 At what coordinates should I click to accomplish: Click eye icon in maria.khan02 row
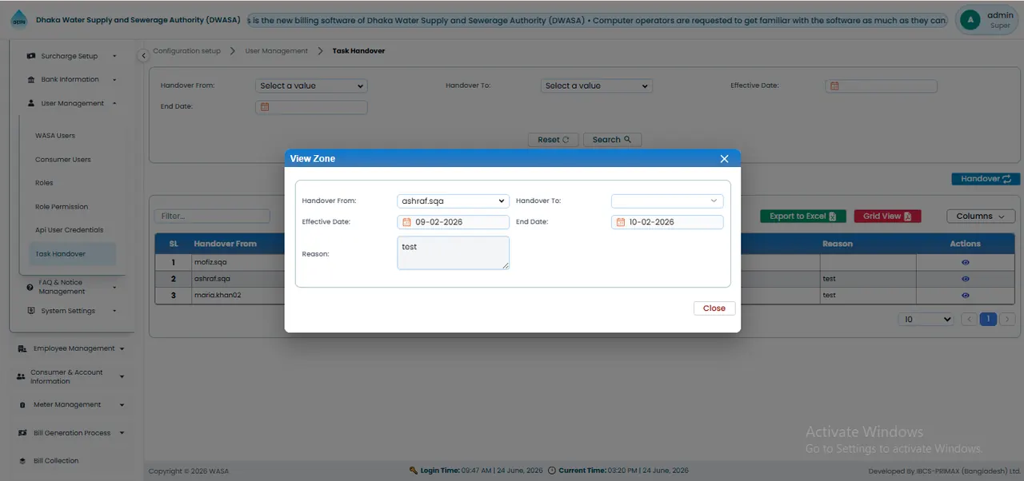point(966,295)
